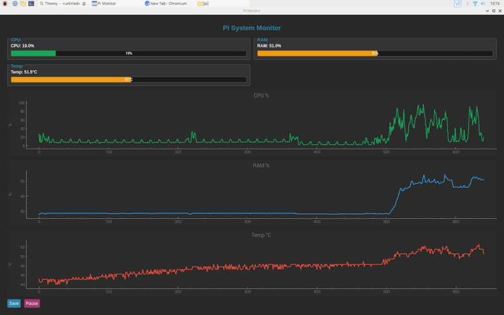
Task: Click the VNC server tray icon
Action: tap(458, 3)
